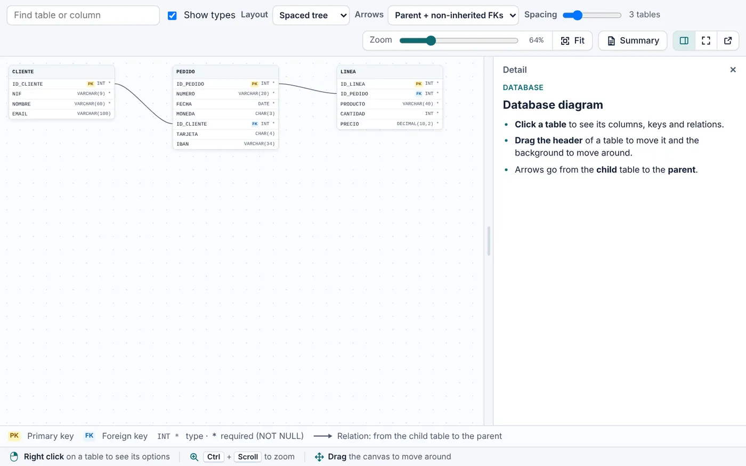The width and height of the screenshot is (746, 466).
Task: Click the DATABASE label in Detail panel
Action: [x=523, y=88]
